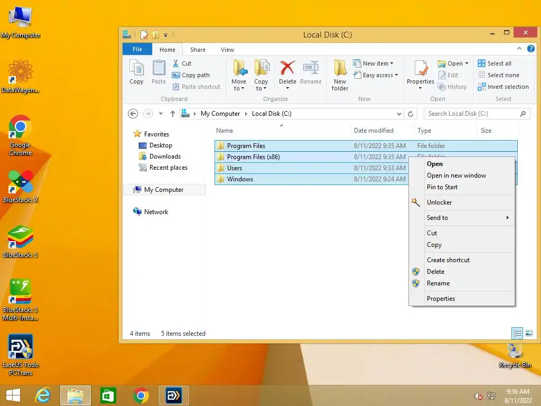Go up one level with Up arrow
The height and width of the screenshot is (406, 541).
click(x=173, y=114)
